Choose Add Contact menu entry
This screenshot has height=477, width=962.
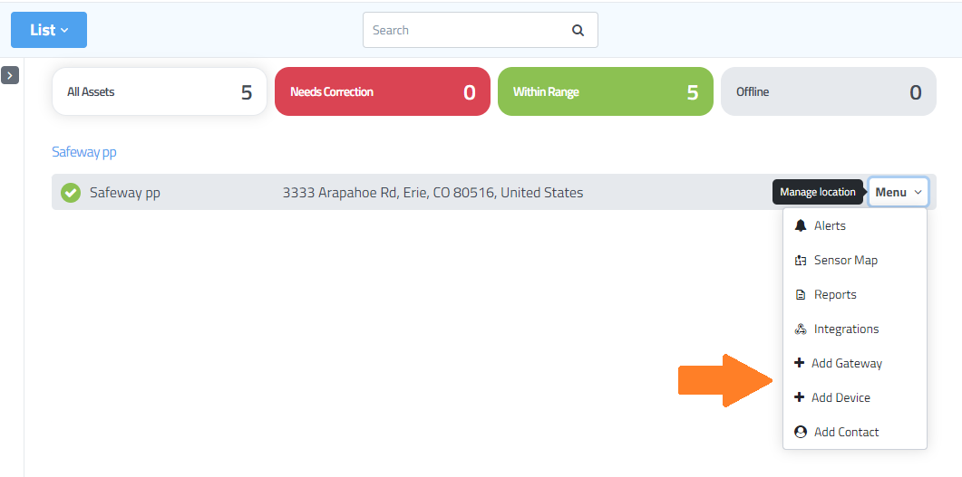point(846,432)
